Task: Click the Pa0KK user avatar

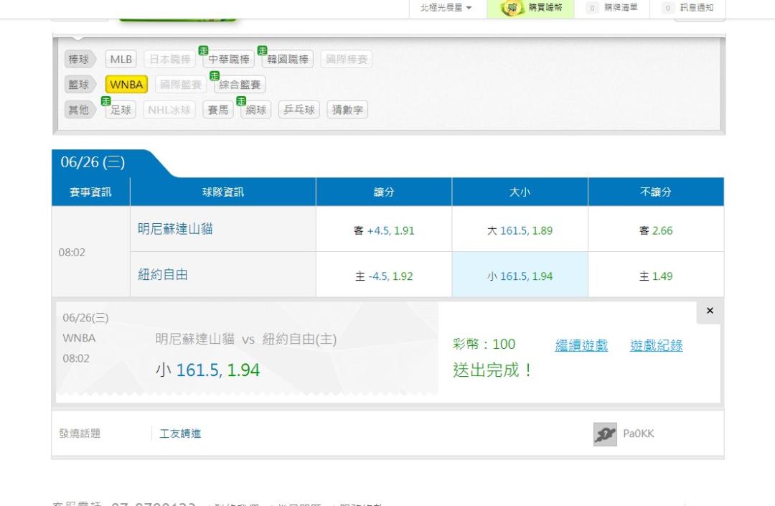Action: 605,434
